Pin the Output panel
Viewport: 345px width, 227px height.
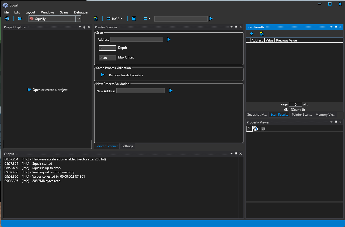pyautogui.click(x=236, y=154)
